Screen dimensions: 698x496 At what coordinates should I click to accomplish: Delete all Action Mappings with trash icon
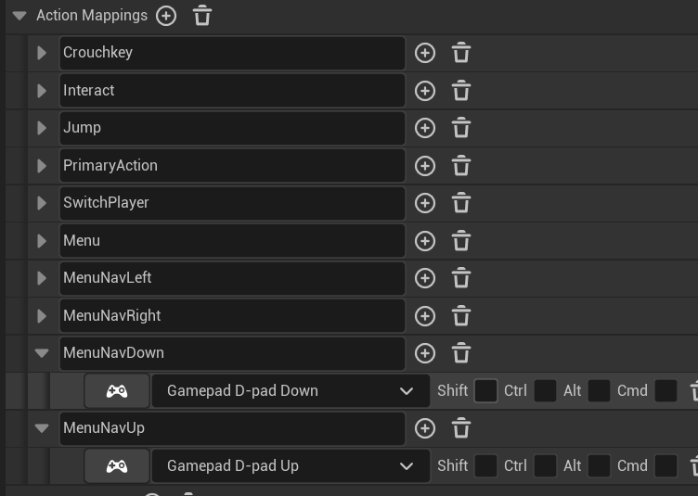pos(202,16)
